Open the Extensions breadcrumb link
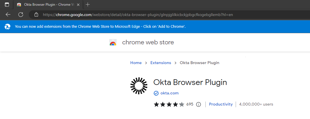310x119 pixels. (x=161, y=63)
